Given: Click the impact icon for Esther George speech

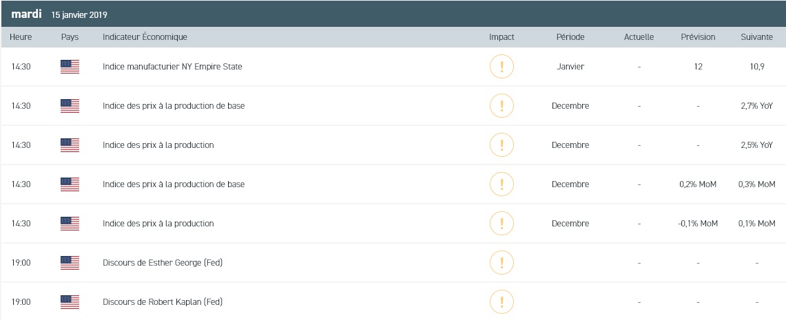Looking at the screenshot, I should click(x=501, y=263).
